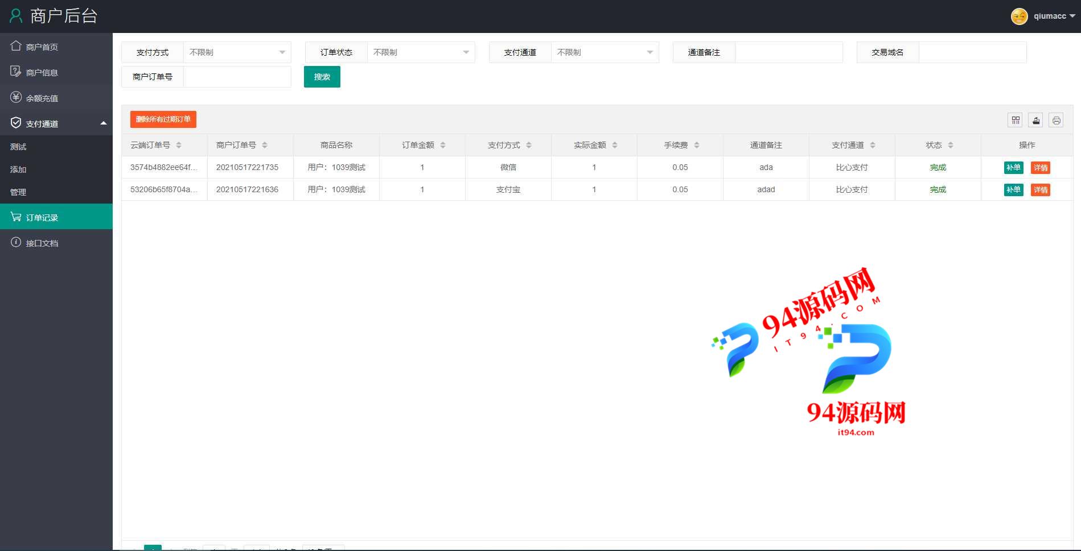Click 删除所有过期订单 button
This screenshot has width=1081, height=551.
point(163,119)
